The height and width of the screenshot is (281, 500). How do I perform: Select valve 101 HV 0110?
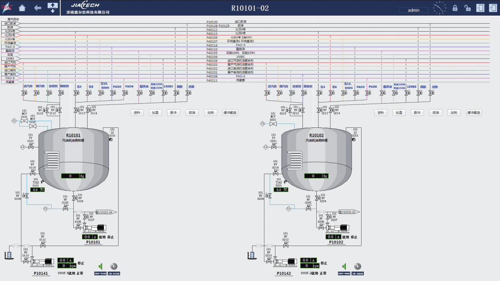tap(26, 261)
